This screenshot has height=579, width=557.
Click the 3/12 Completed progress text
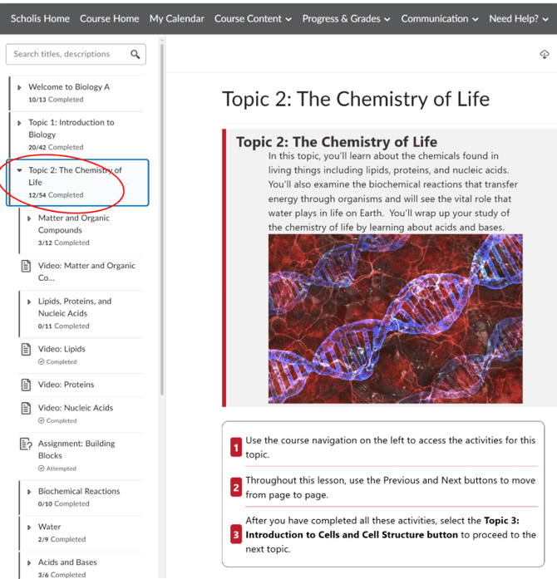tap(63, 243)
